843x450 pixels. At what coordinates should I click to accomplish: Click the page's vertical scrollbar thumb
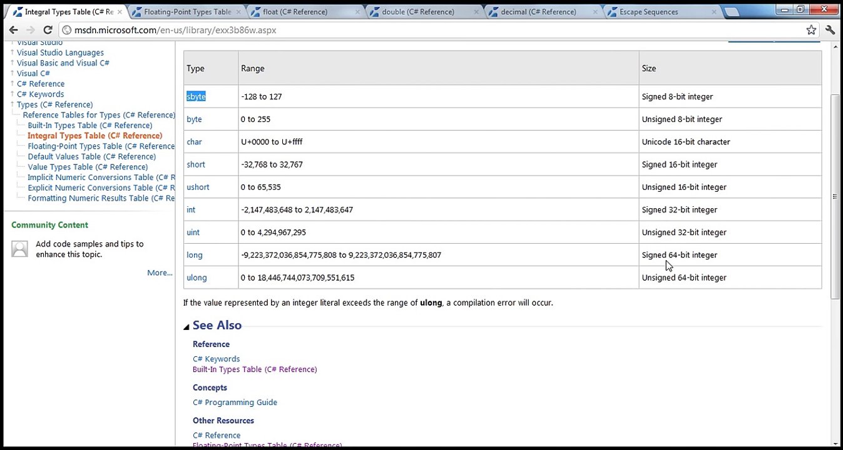[835, 197]
